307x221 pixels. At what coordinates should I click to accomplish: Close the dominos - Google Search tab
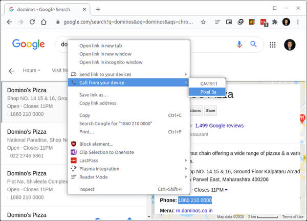(x=84, y=9)
